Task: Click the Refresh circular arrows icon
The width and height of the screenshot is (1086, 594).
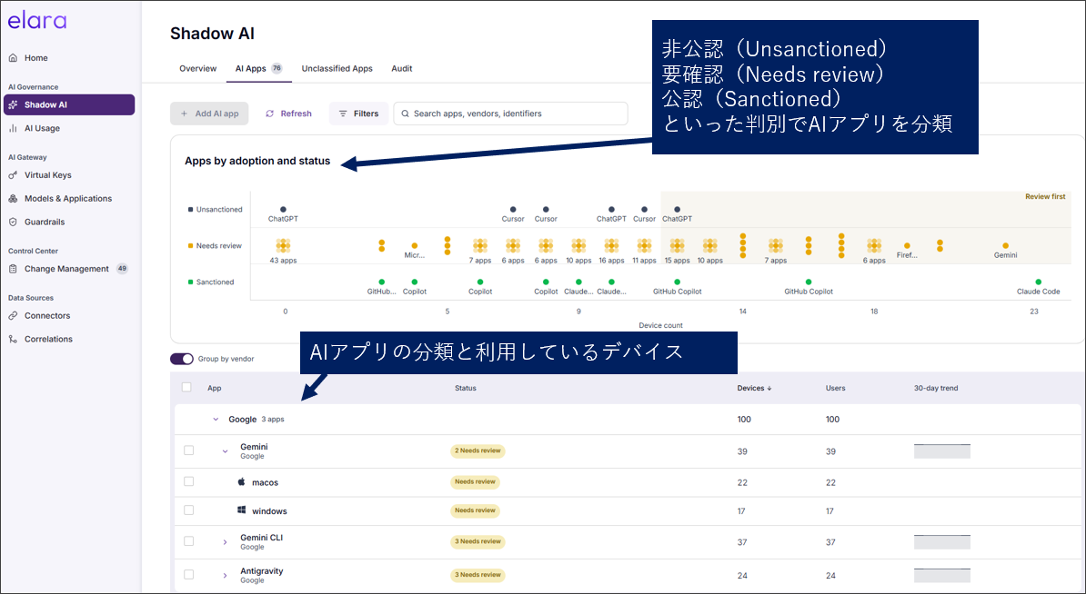Action: (x=270, y=114)
